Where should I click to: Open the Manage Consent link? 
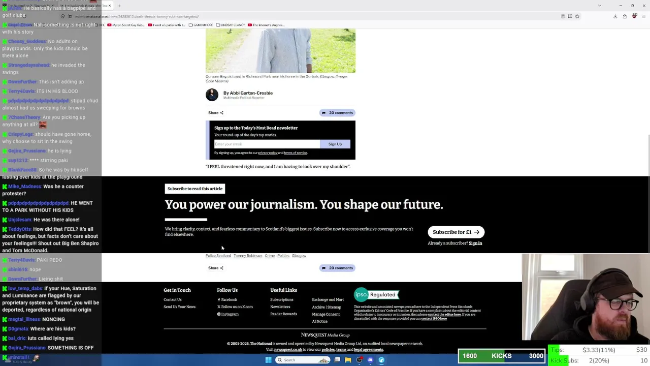tap(326, 314)
